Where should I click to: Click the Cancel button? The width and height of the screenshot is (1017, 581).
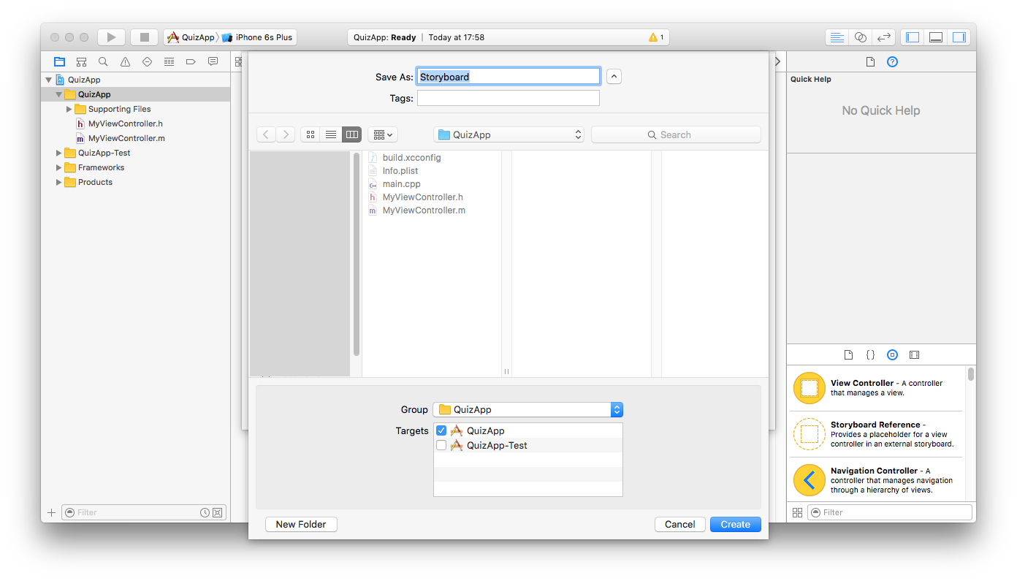pos(680,524)
